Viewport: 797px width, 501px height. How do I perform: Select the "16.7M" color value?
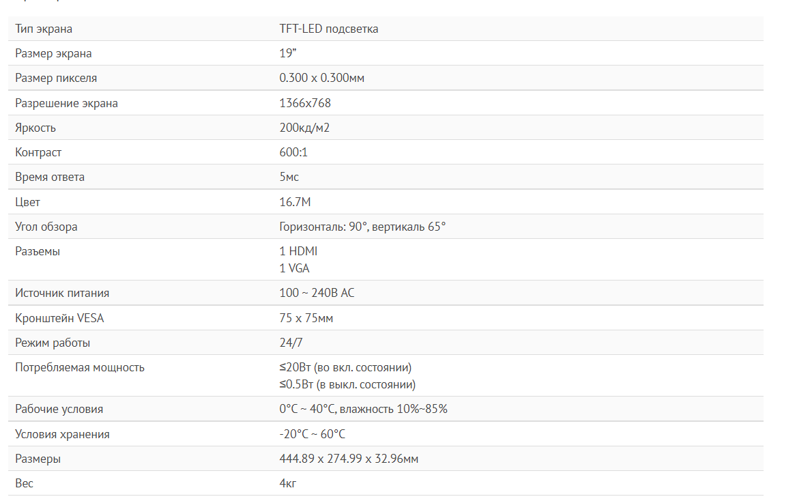295,202
